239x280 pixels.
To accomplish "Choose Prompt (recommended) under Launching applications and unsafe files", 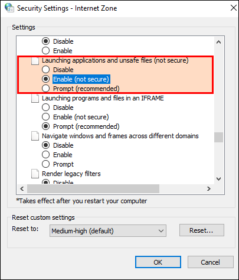I will [45, 89].
